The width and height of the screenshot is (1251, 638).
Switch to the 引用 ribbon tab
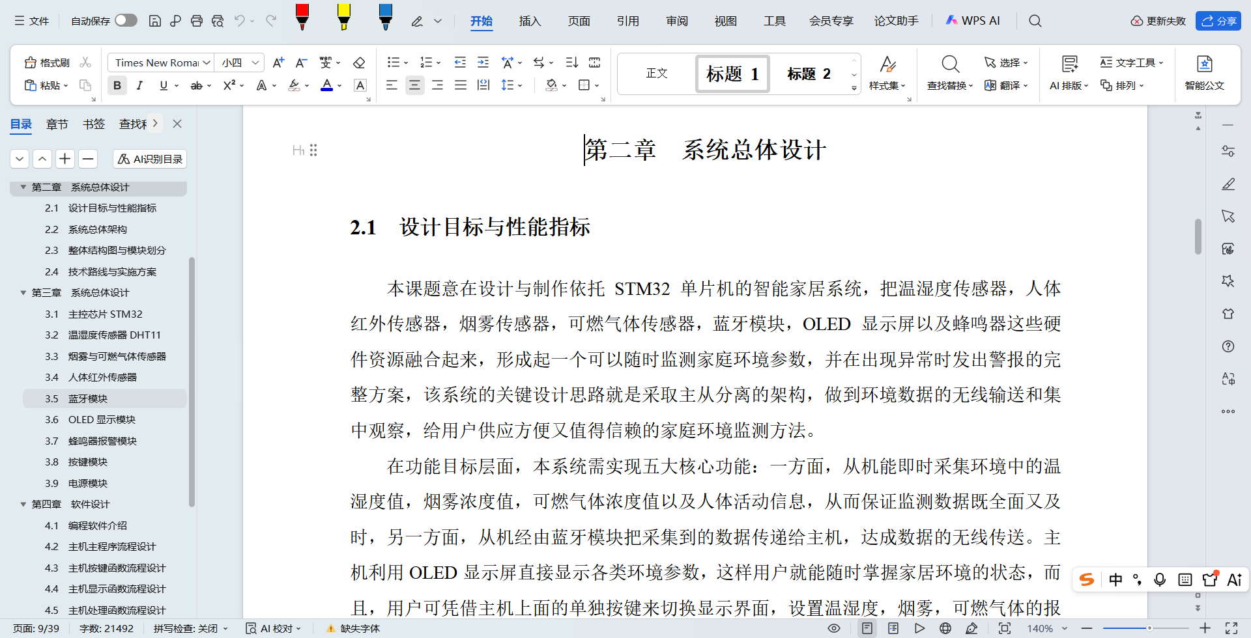[x=627, y=21]
